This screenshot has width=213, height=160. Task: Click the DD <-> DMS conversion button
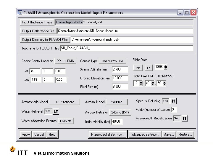65,61
